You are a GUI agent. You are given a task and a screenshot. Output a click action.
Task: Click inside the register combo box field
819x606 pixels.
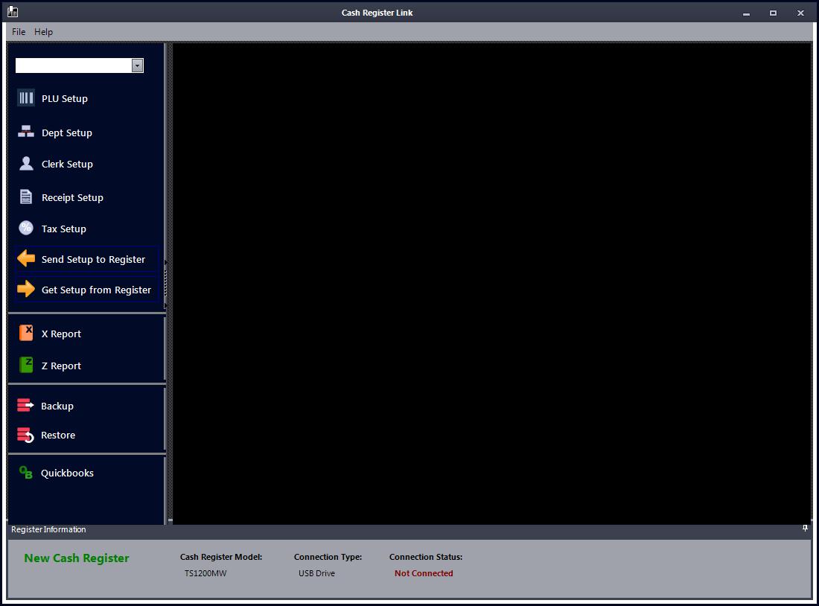(73, 66)
